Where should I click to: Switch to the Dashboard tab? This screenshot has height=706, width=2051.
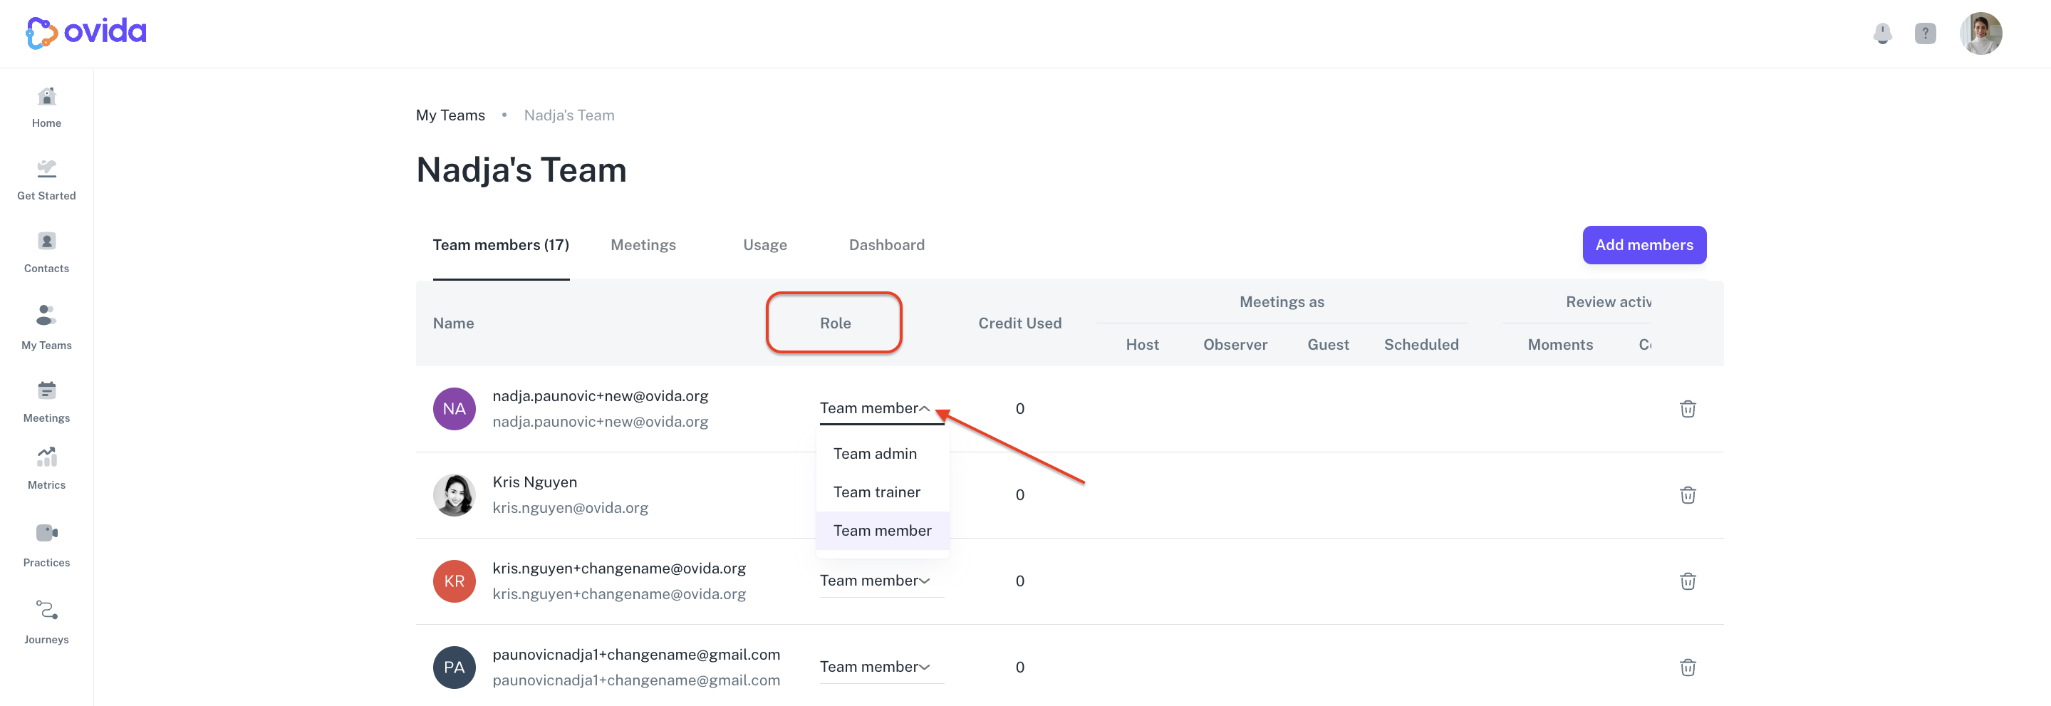click(x=886, y=245)
